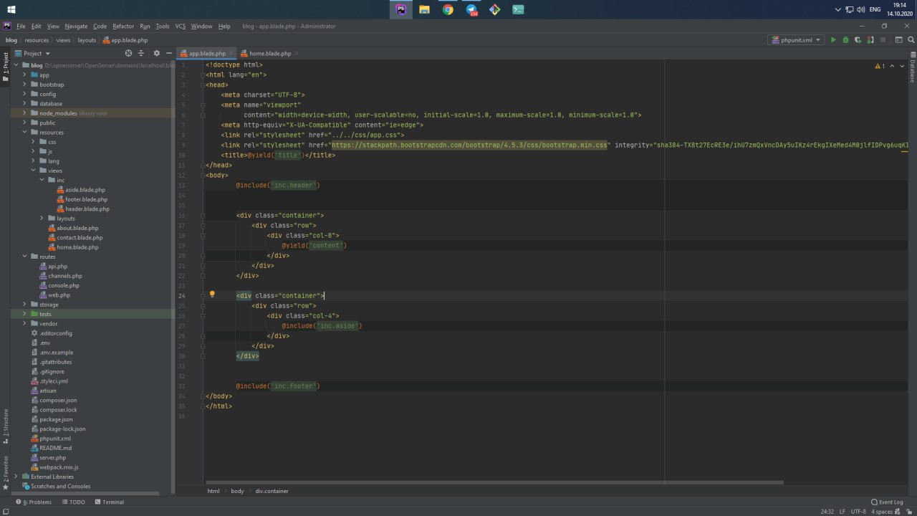Click the locate file crosshair icon
917x516 pixels.
click(129, 53)
